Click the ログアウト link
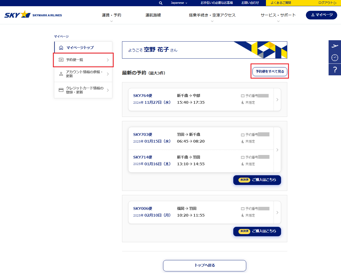Image resolution: width=341 pixels, height=273 pixels. [327, 3]
